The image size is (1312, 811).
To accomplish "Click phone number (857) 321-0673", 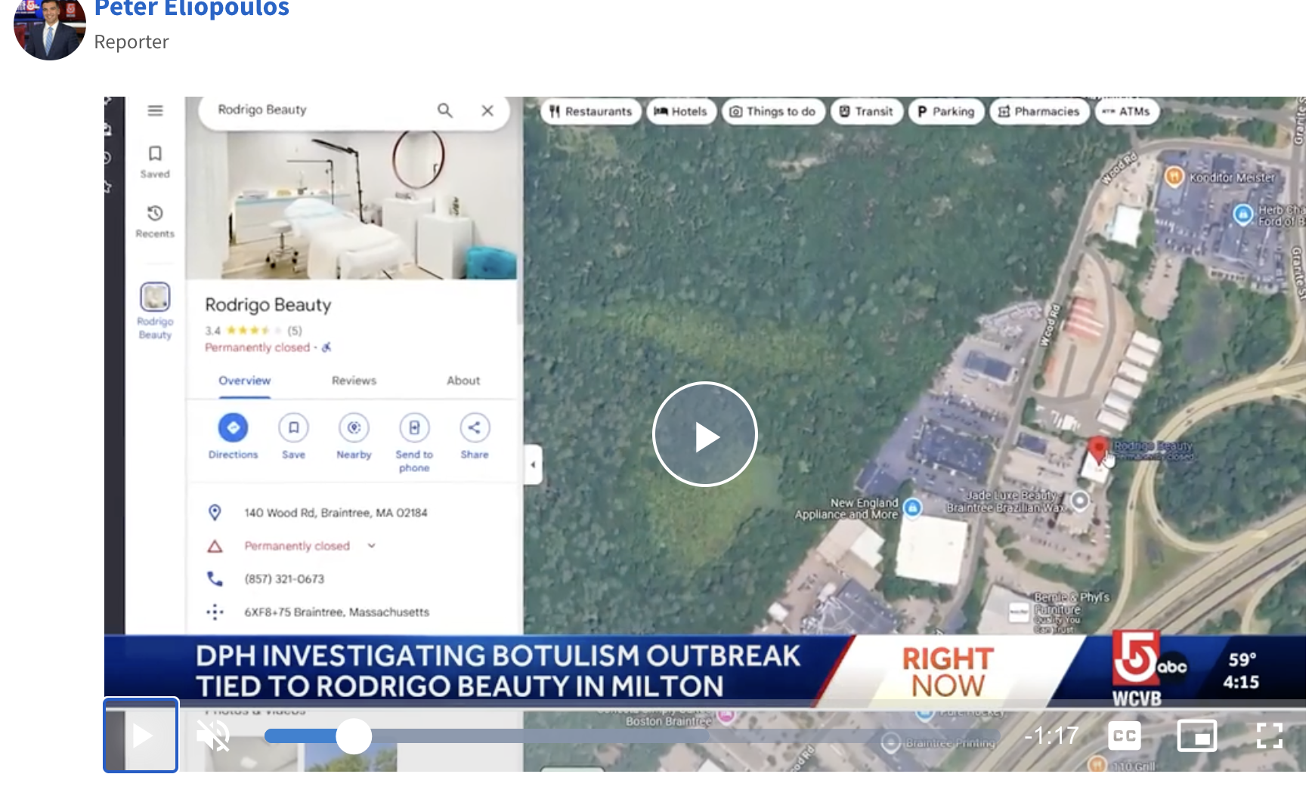I will click(x=284, y=579).
